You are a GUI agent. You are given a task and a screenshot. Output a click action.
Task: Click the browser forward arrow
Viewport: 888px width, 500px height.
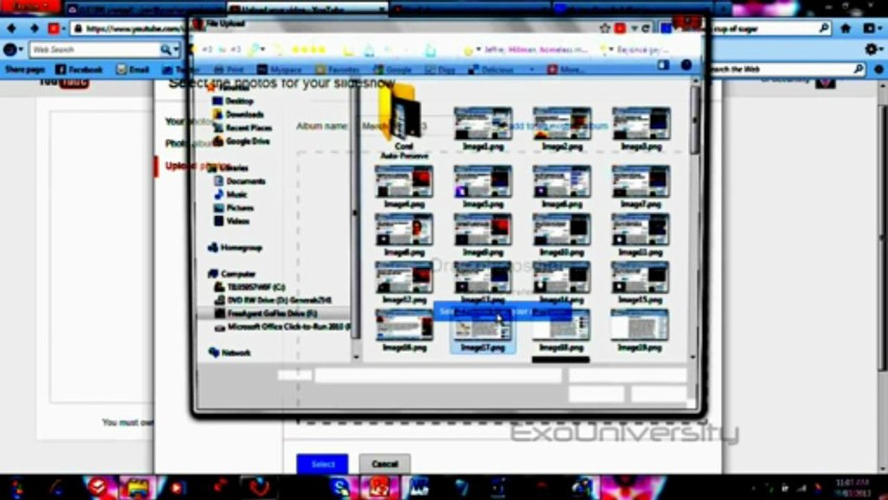click(x=34, y=28)
